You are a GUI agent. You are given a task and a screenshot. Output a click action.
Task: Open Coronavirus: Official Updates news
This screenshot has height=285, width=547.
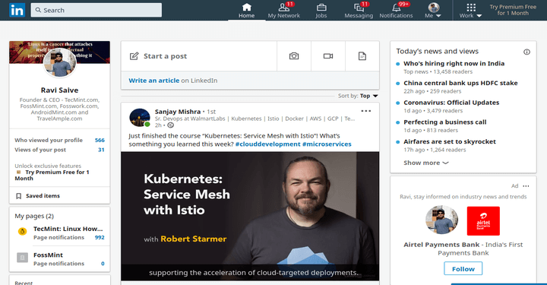[x=451, y=103]
